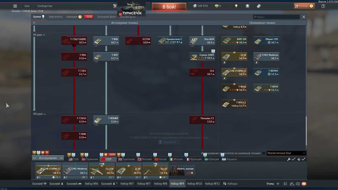Image resolution: width=338 pixels, height=190 pixels.
Task: Open the chat bubble icon
Action: (x=298, y=184)
